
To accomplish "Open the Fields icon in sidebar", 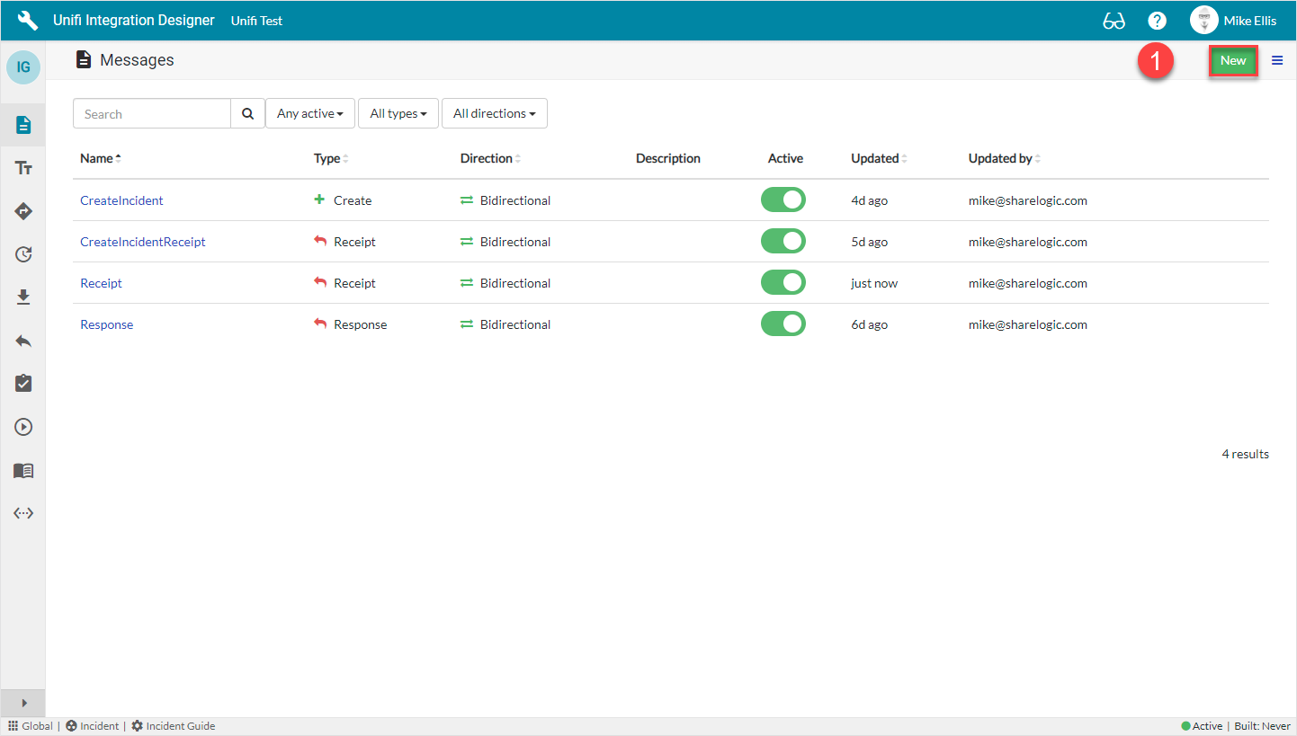I will click(23, 168).
